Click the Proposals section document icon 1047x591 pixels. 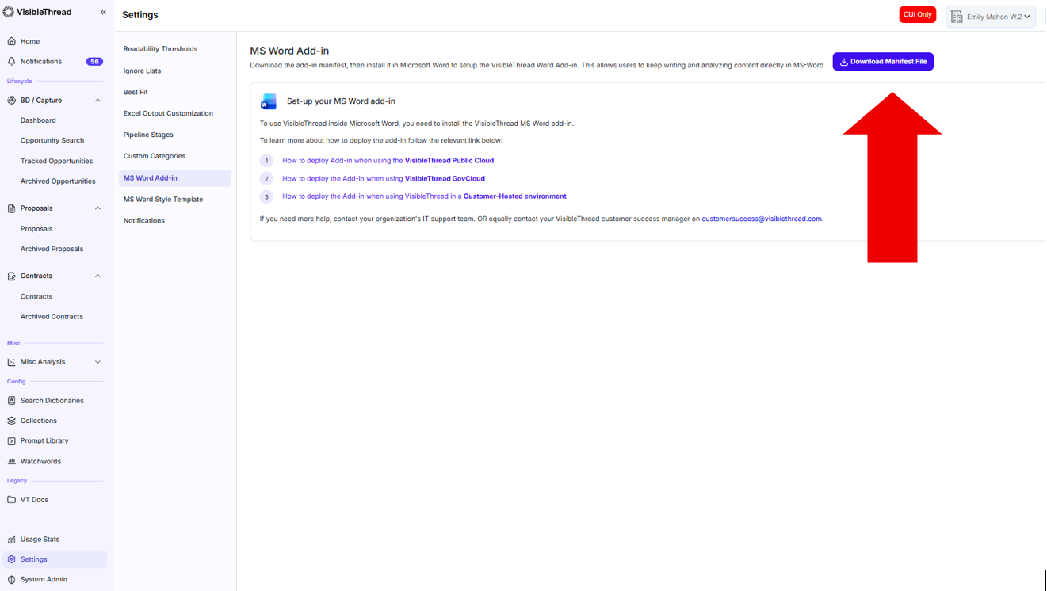[x=11, y=208]
